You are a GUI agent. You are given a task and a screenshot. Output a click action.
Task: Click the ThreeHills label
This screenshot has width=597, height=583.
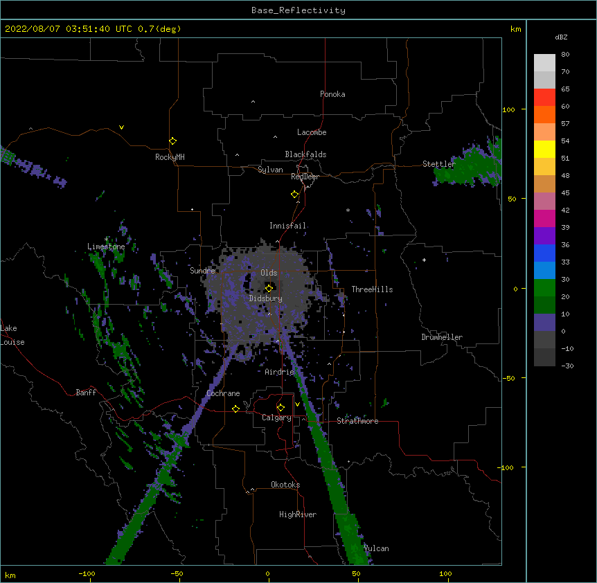click(x=372, y=289)
